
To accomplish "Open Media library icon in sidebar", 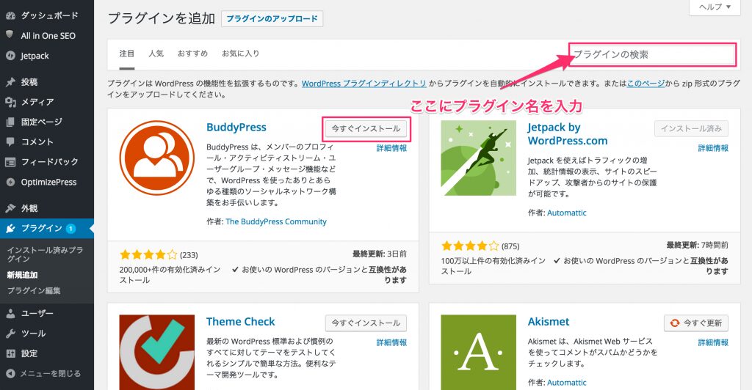I will coord(10,102).
